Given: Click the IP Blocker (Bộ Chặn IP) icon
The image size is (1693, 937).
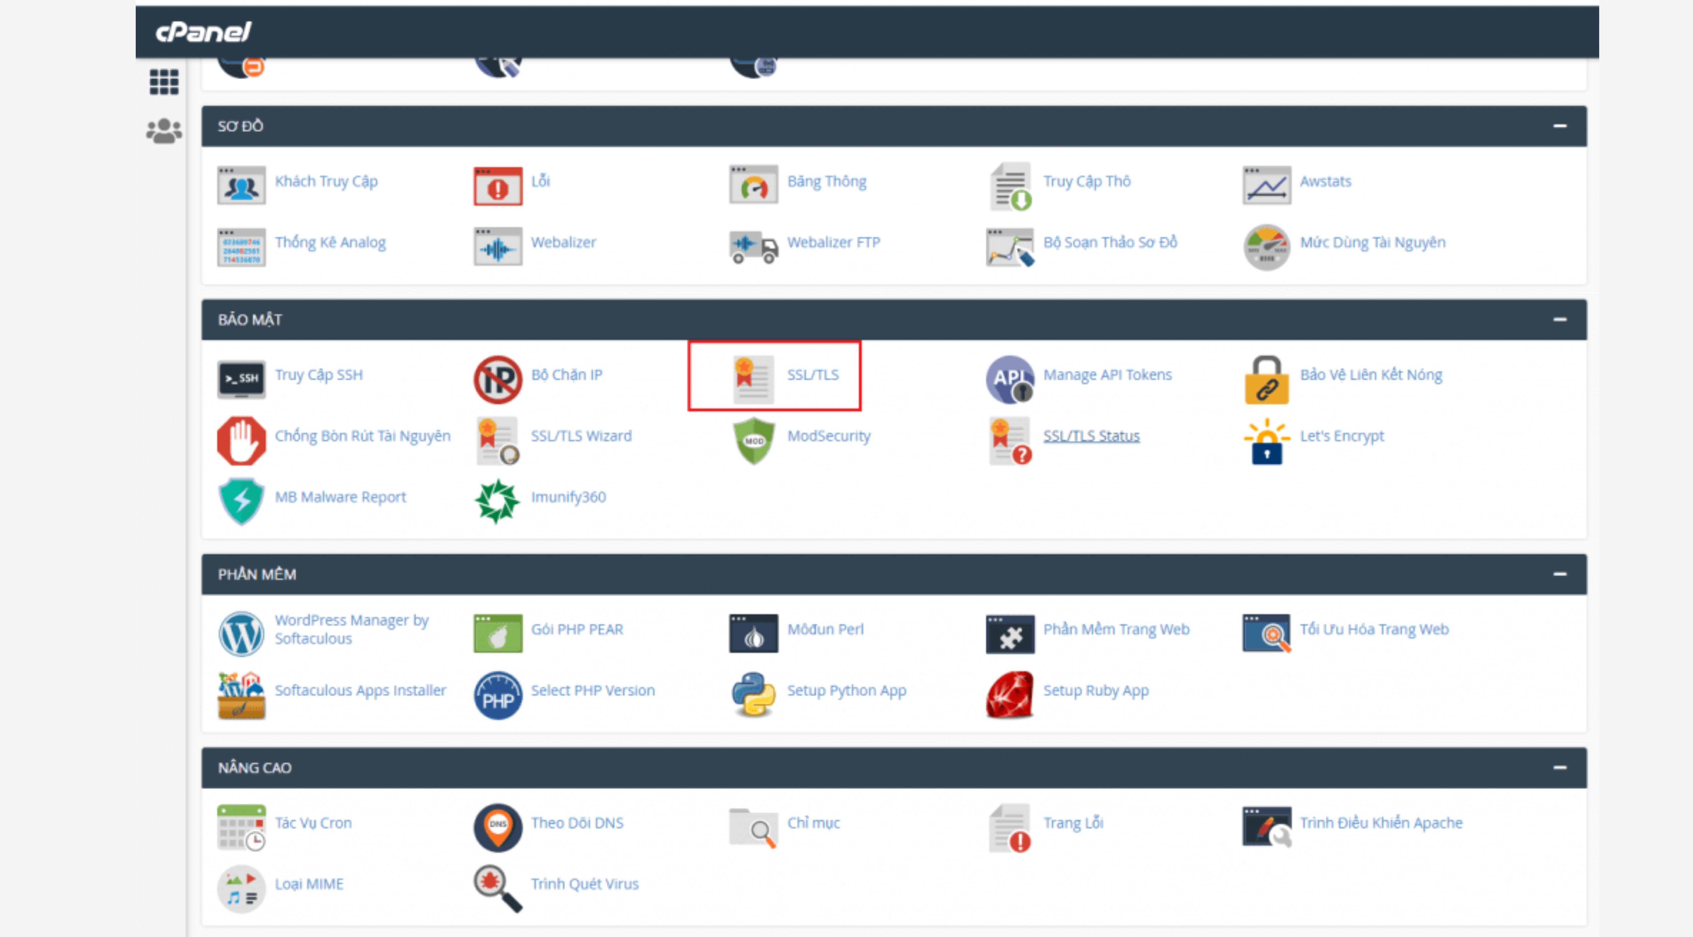Looking at the screenshot, I should pyautogui.click(x=497, y=379).
